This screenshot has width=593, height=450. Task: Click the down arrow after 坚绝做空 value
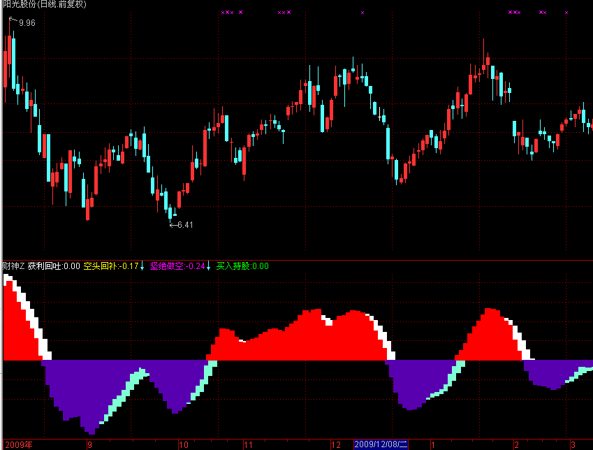(x=208, y=266)
